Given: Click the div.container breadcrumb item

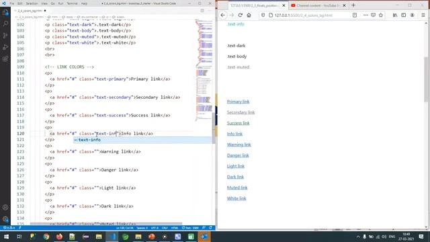Looking at the screenshot, I should [x=89, y=17].
